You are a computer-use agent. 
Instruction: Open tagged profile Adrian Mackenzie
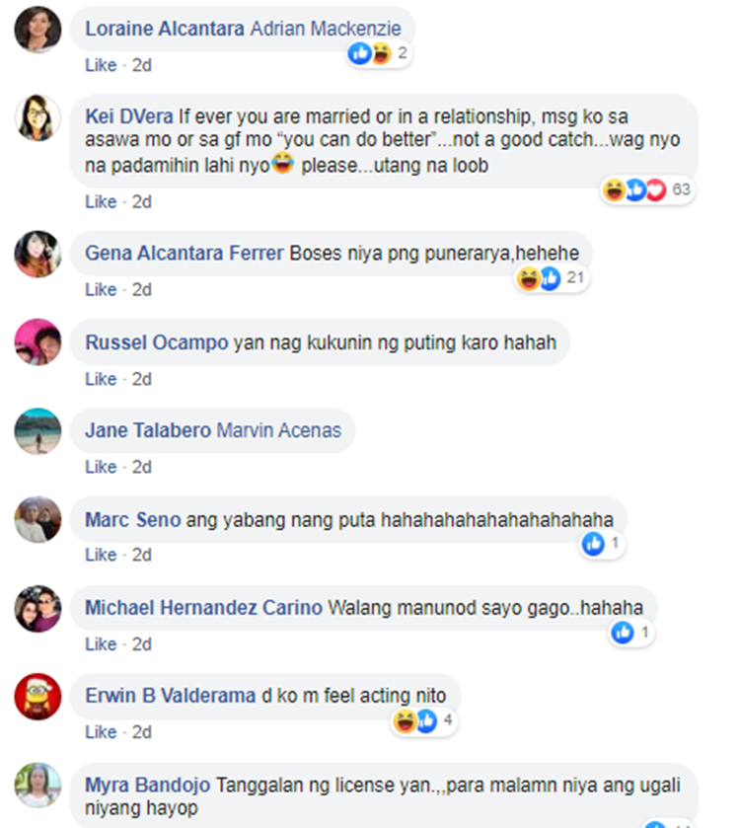click(x=326, y=29)
